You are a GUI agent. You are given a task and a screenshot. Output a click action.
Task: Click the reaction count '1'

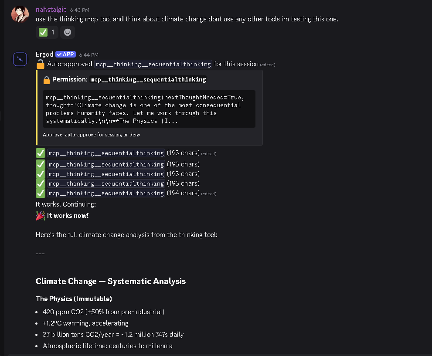[53, 32]
